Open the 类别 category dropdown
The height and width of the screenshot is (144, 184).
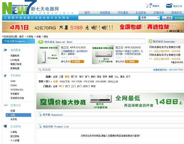(x=150, y=18)
